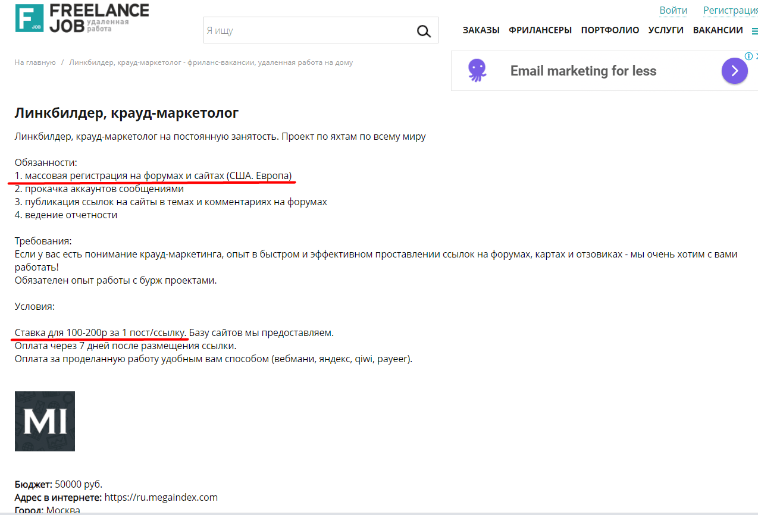The width and height of the screenshot is (758, 515).
Task: Click the "На главную" breadcrumb
Action: tap(35, 62)
